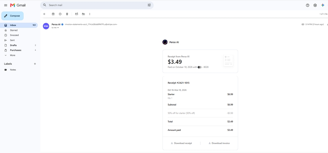328x153 pixels.
Task: Click the '50% off for starter' discount line
Action: [181, 113]
